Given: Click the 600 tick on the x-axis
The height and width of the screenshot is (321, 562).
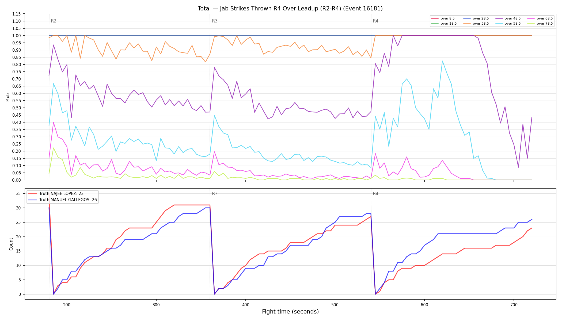Looking at the screenshot, I should (x=424, y=304).
